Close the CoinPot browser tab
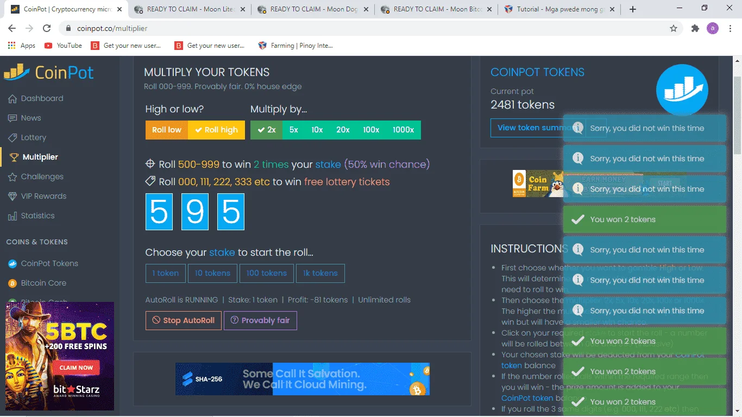This screenshot has width=742, height=417. point(120,9)
